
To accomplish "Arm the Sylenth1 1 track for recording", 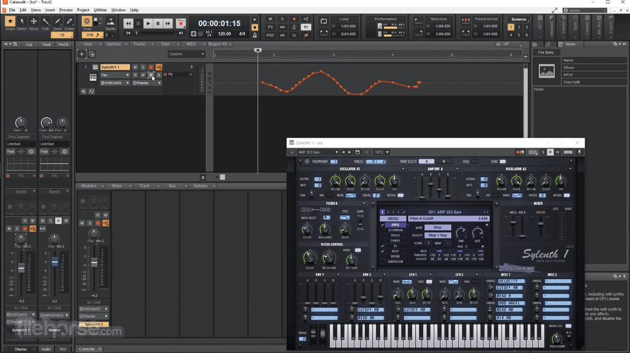I will pos(151,67).
